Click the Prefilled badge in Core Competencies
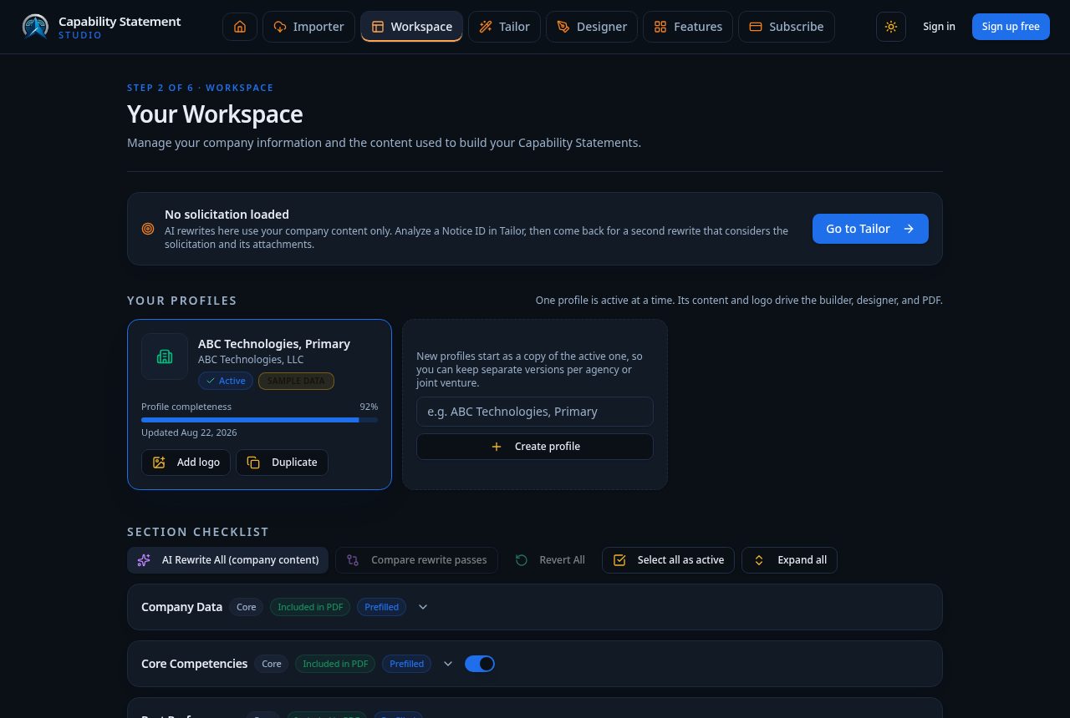The height and width of the screenshot is (718, 1070). (406, 664)
